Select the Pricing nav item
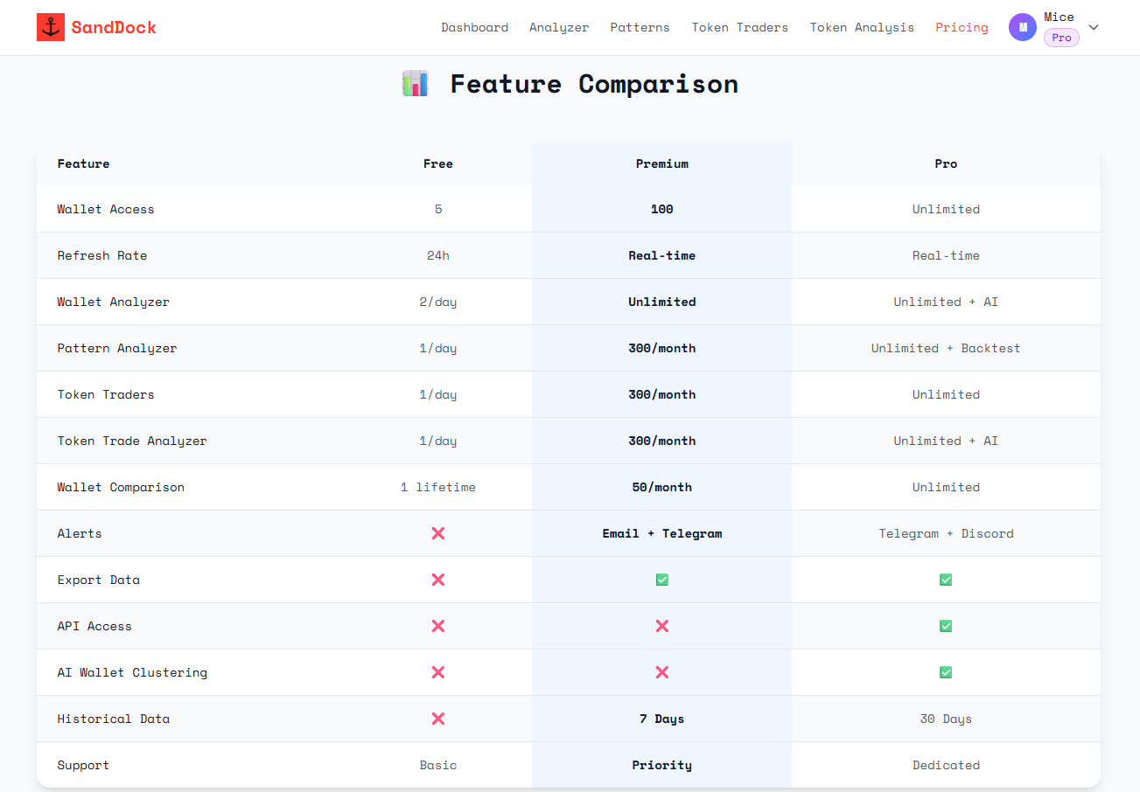 pyautogui.click(x=962, y=27)
